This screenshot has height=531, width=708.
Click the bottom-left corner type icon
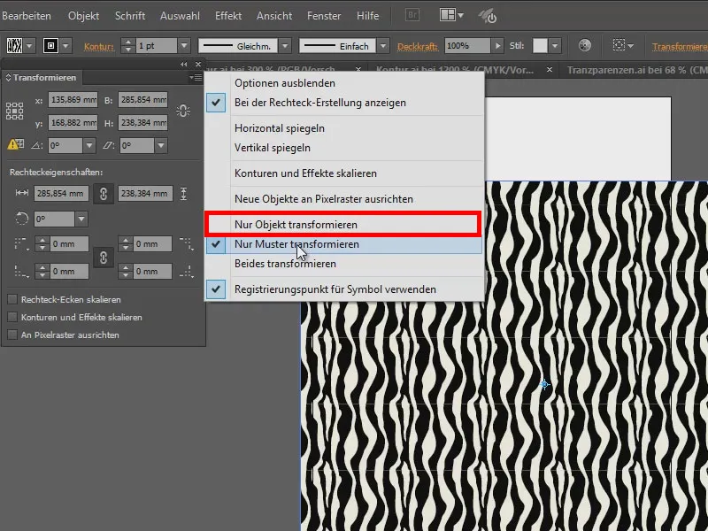click(x=21, y=272)
